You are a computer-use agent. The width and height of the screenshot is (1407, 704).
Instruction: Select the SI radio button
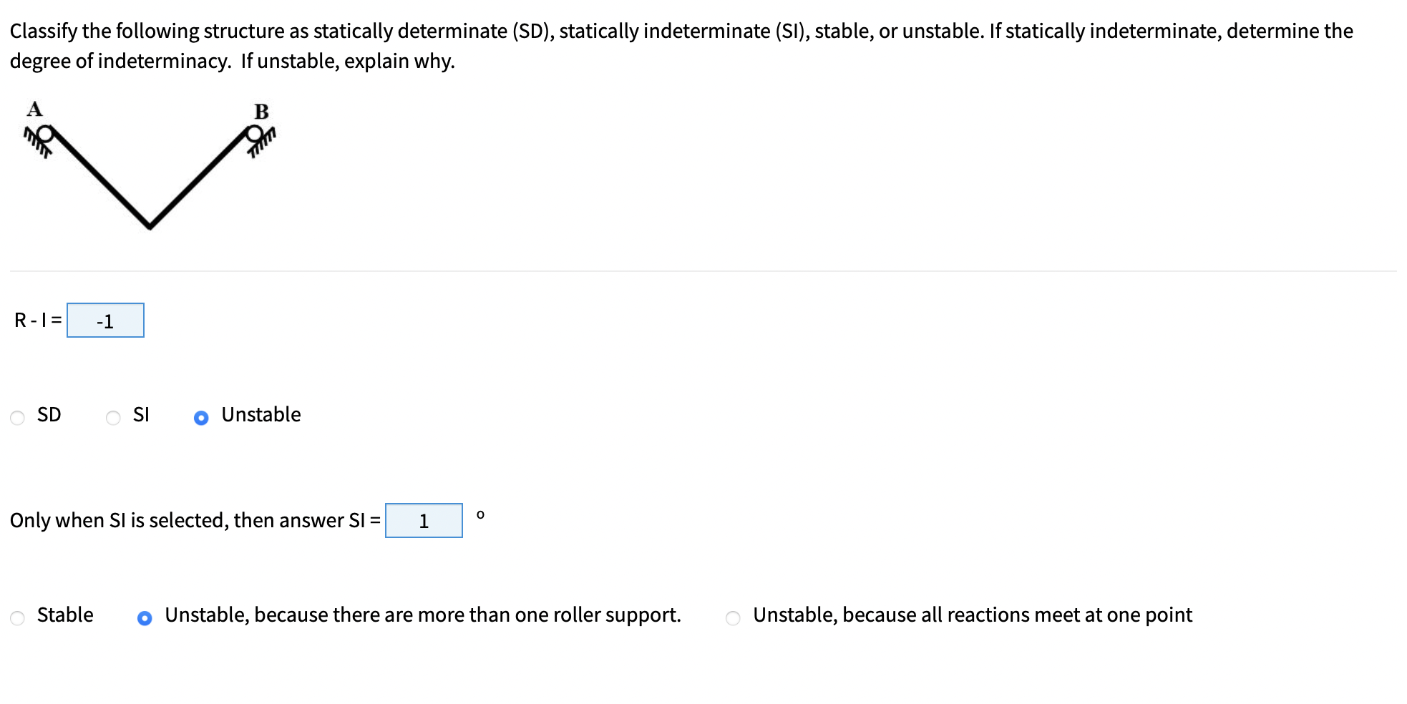(112, 416)
